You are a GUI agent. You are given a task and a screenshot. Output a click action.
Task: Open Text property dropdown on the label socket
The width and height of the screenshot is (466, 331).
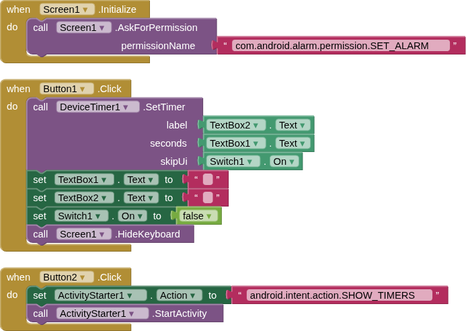293,125
